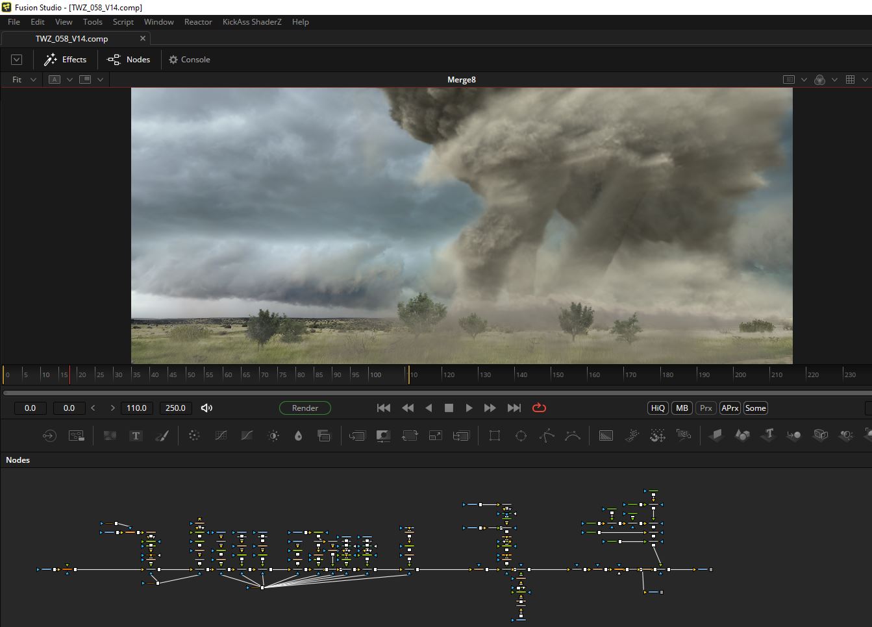Select the Rectangle mask tool
The width and height of the screenshot is (872, 627).
tap(495, 436)
